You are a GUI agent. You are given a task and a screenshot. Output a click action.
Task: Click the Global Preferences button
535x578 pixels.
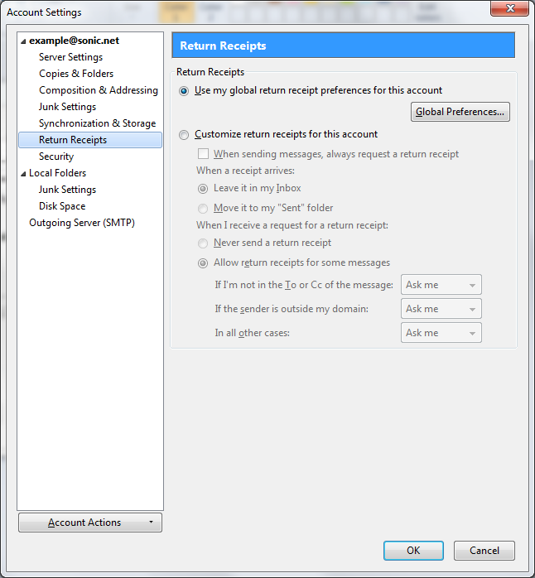coord(460,112)
